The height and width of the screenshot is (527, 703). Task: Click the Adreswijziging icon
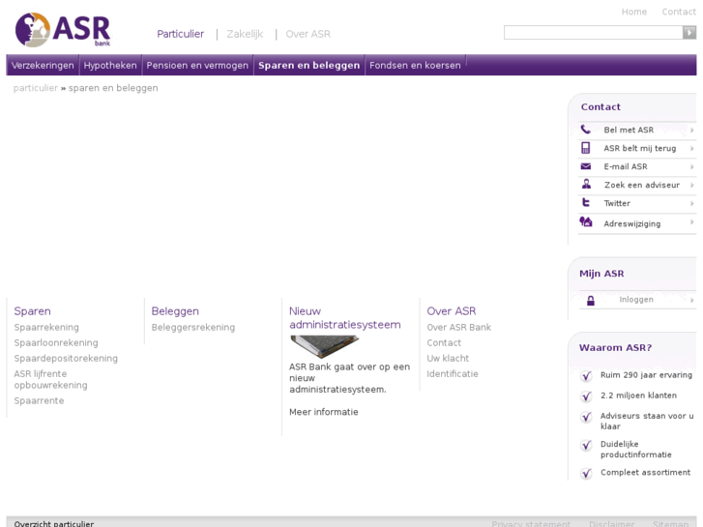click(x=586, y=222)
